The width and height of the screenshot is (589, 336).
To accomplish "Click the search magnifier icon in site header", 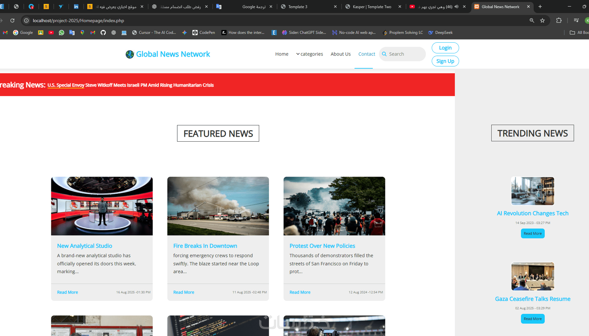I will click(x=384, y=54).
